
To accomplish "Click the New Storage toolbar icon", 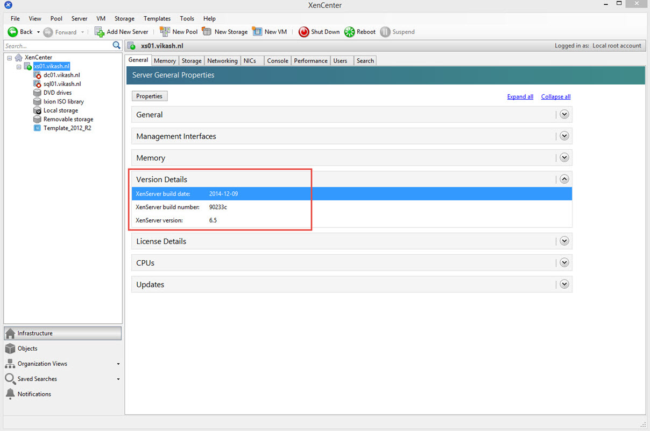I will (x=207, y=32).
